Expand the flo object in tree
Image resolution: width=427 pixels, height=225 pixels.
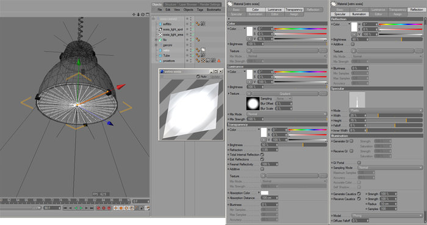(x=156, y=40)
